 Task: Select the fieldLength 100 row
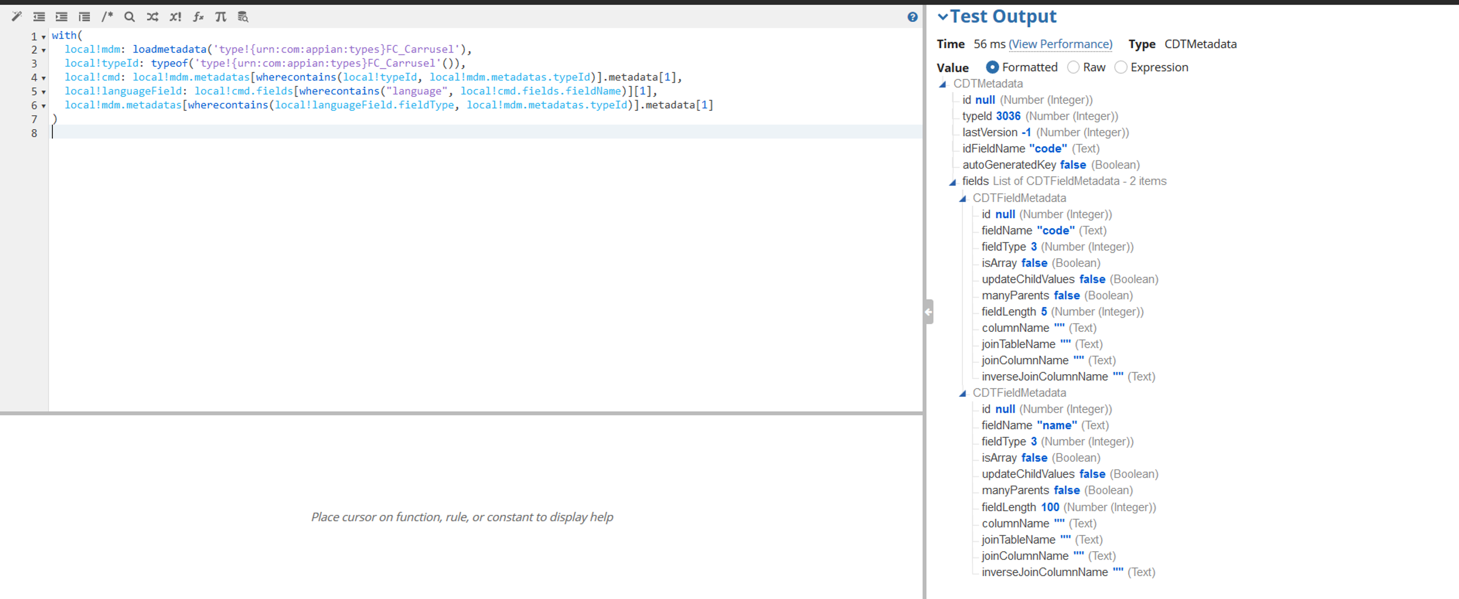click(1069, 507)
